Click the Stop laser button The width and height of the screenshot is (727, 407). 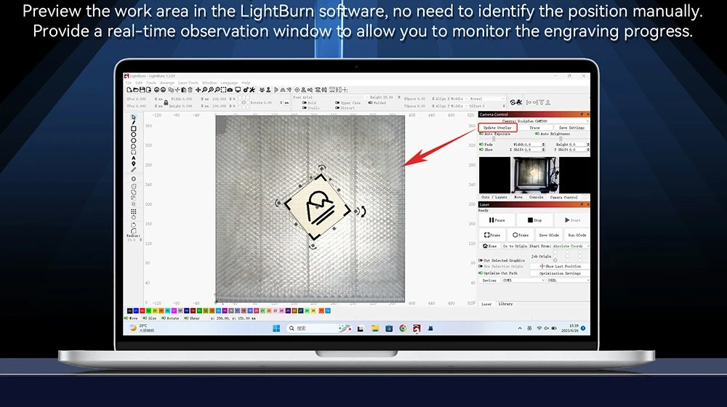pyautogui.click(x=534, y=220)
